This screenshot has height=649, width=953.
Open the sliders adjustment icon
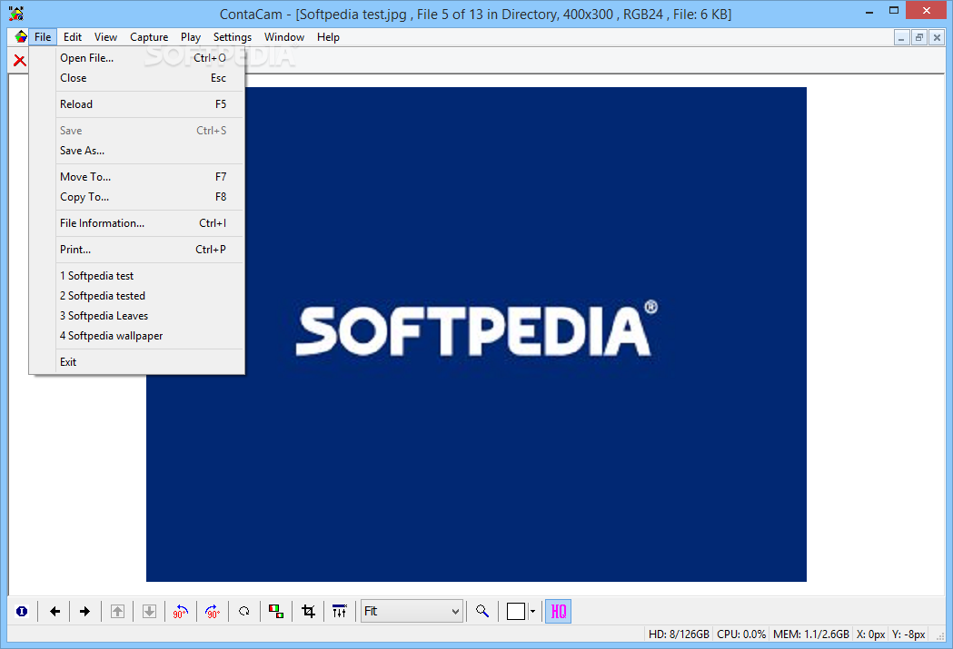tap(340, 612)
